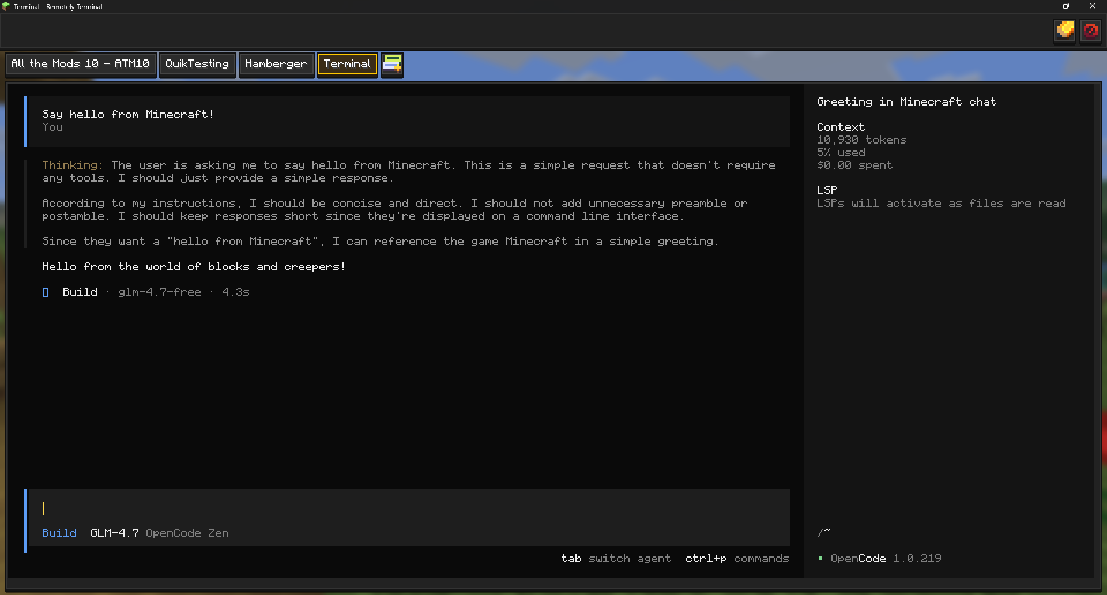
Task: Click the 'Greeting in Minecraft chat' session title
Action: tap(906, 101)
